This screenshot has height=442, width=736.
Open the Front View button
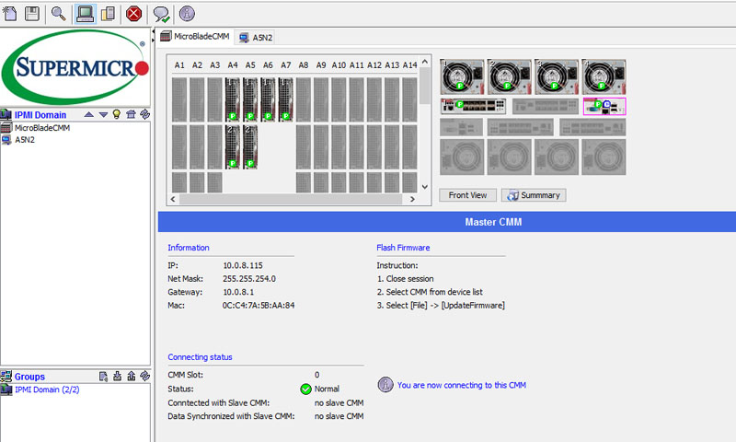point(469,195)
